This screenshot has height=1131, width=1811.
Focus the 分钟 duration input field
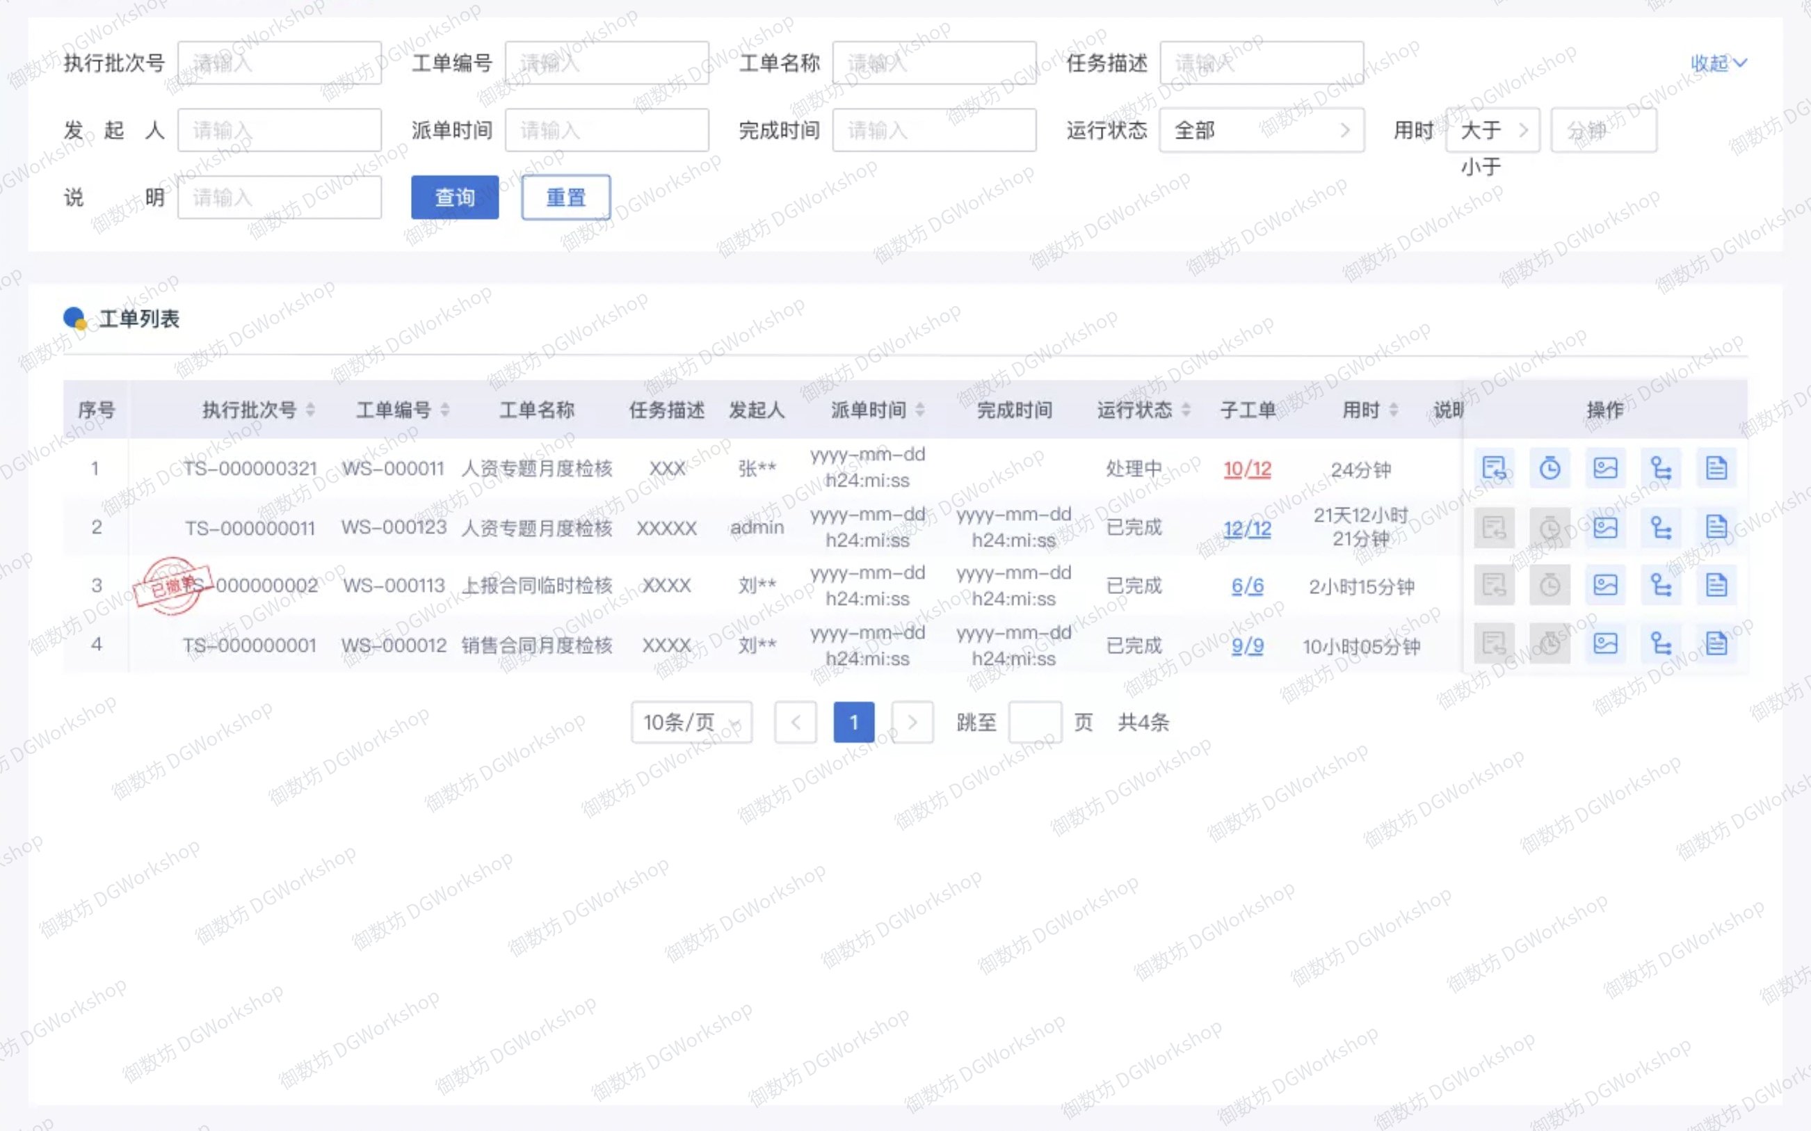(x=1604, y=130)
